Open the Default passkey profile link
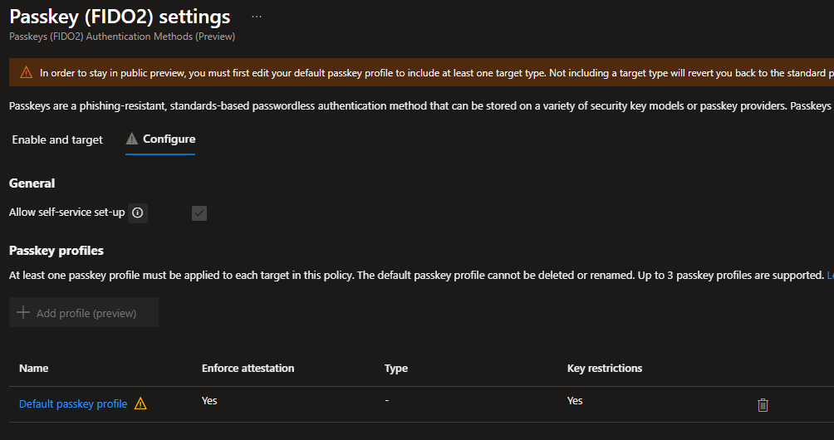 pos(73,404)
